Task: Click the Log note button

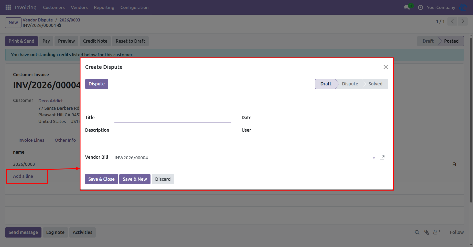Action: pos(55,232)
